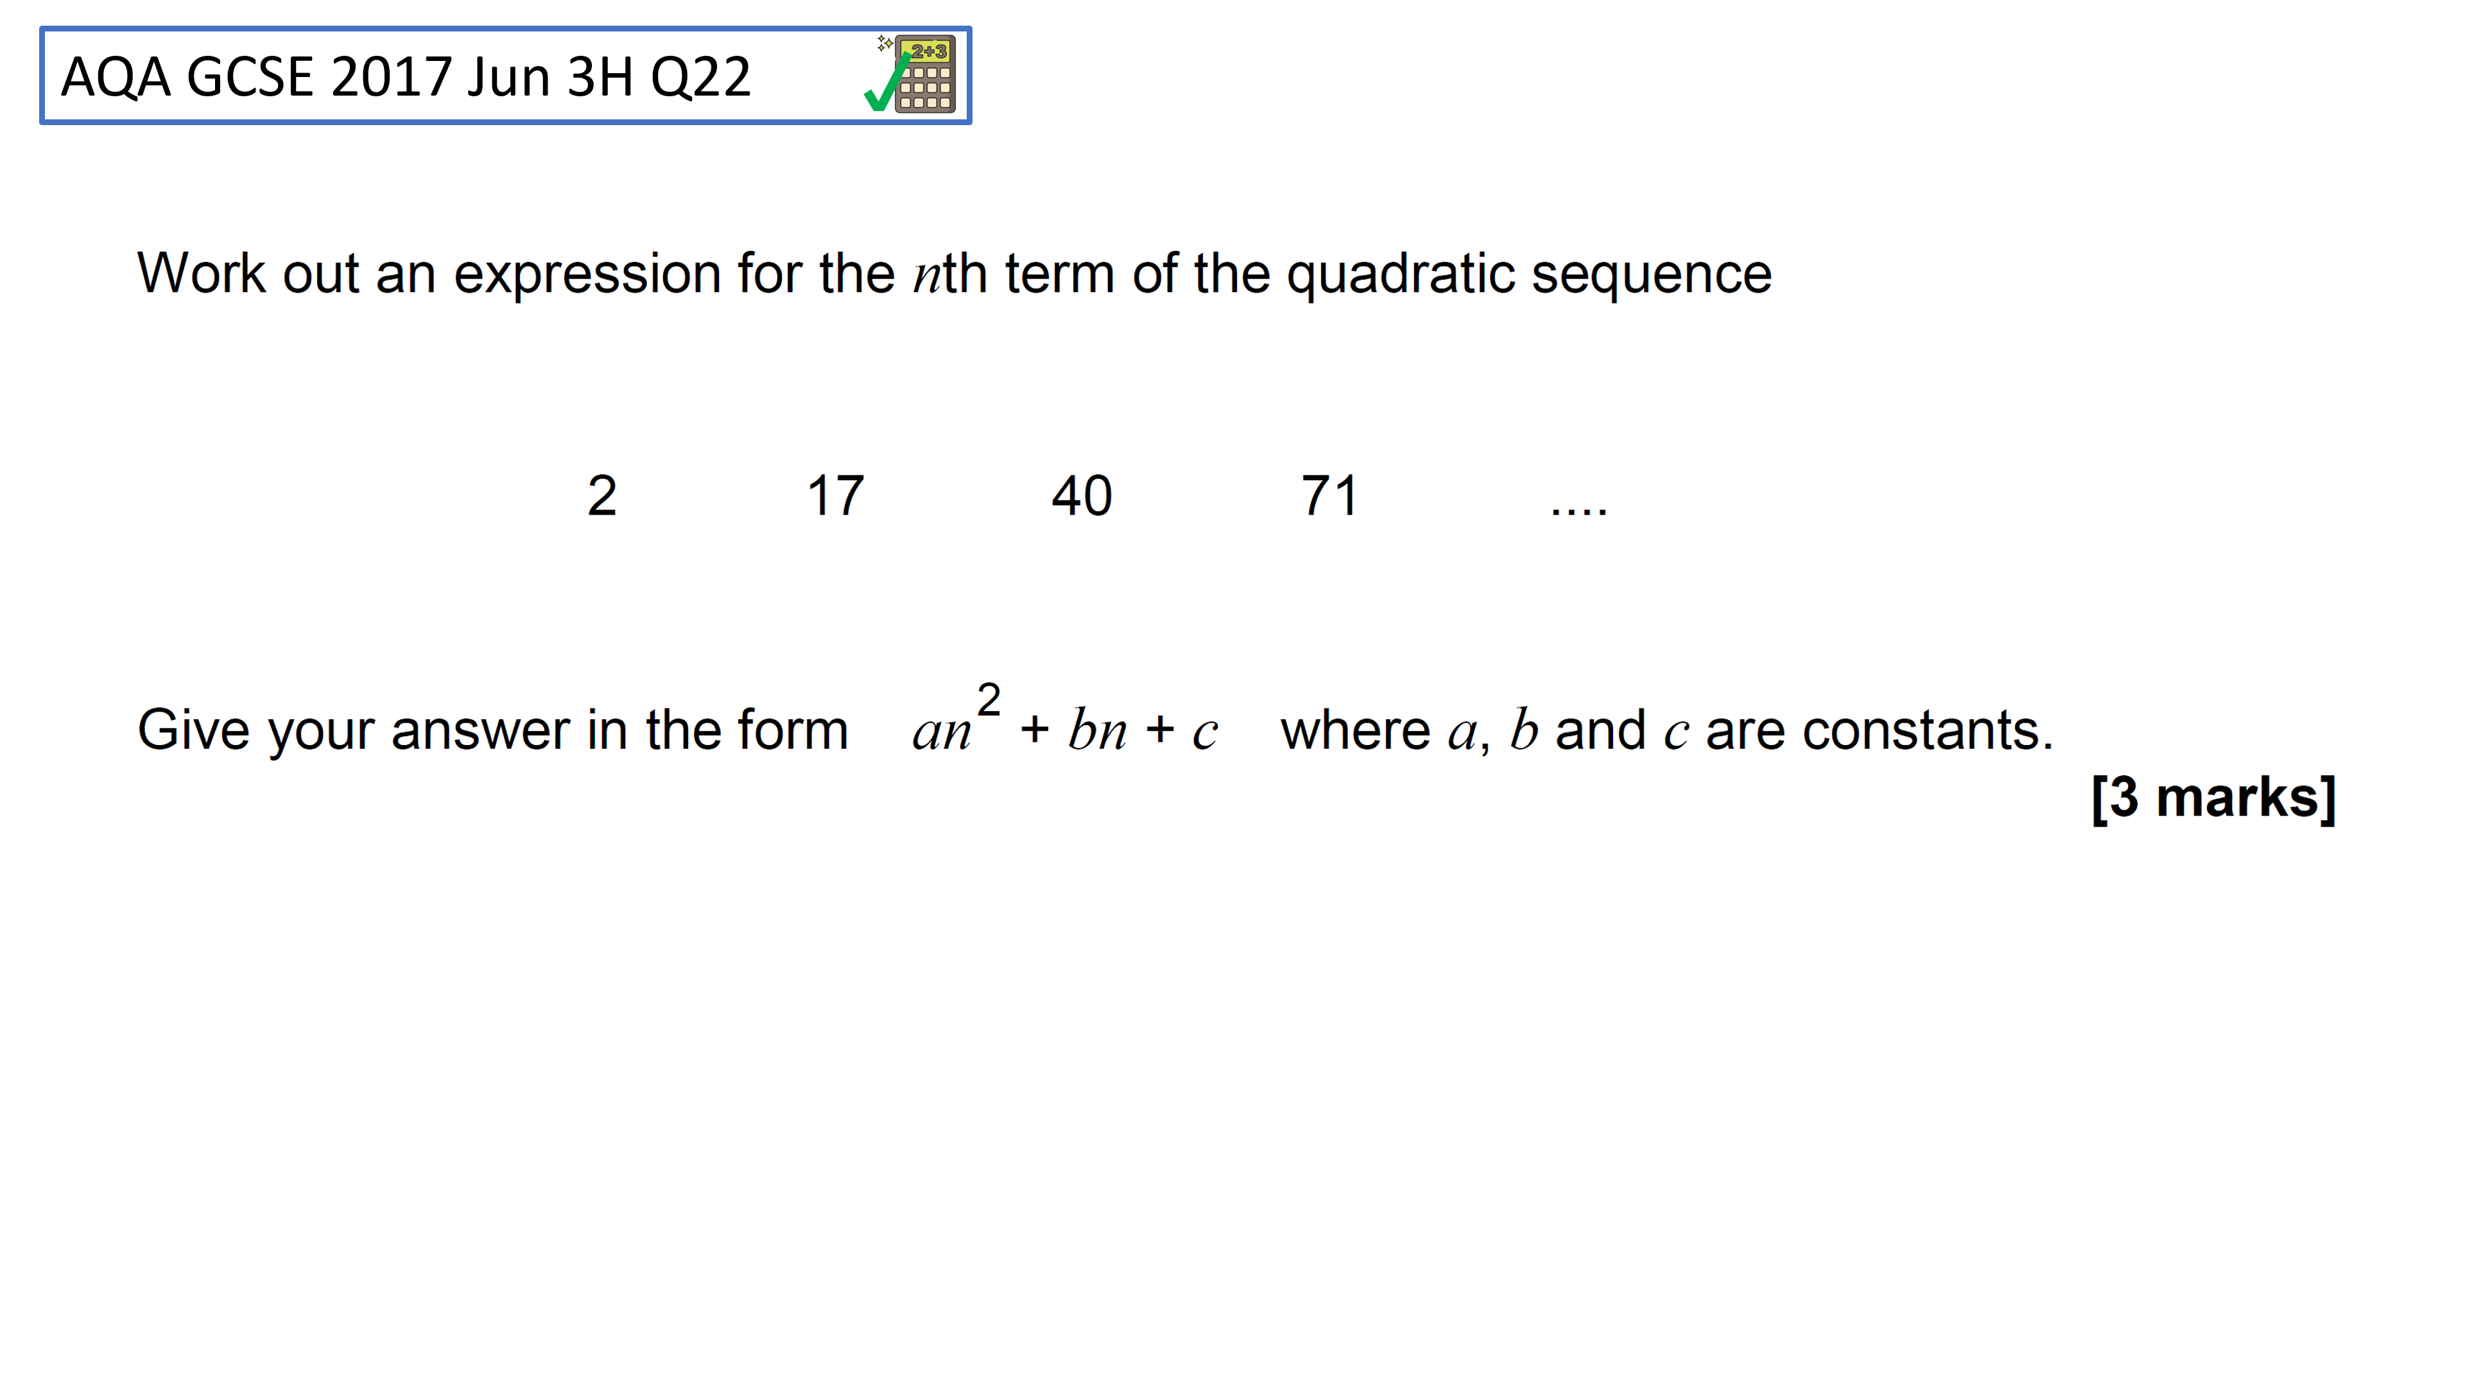
Task: Select the sequence term 40
Action: coord(1081,495)
